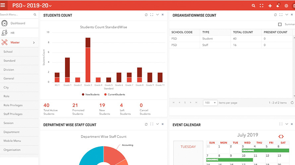Viewport: 295px width, 165px height.
Task: Go to previous page in grid pager
Action: pyautogui.click(x=179, y=102)
